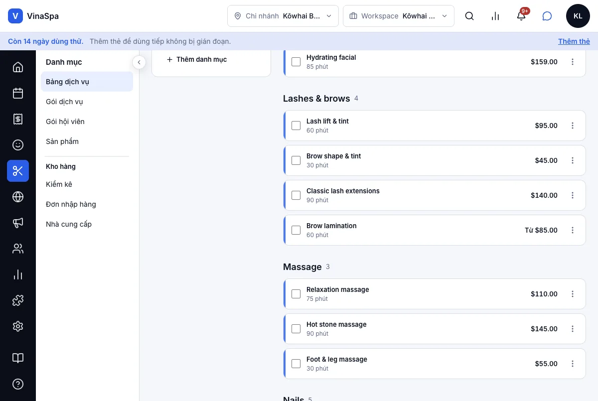The width and height of the screenshot is (598, 401).
Task: Tick the Brow shape & tint checkbox
Action: tap(296, 160)
